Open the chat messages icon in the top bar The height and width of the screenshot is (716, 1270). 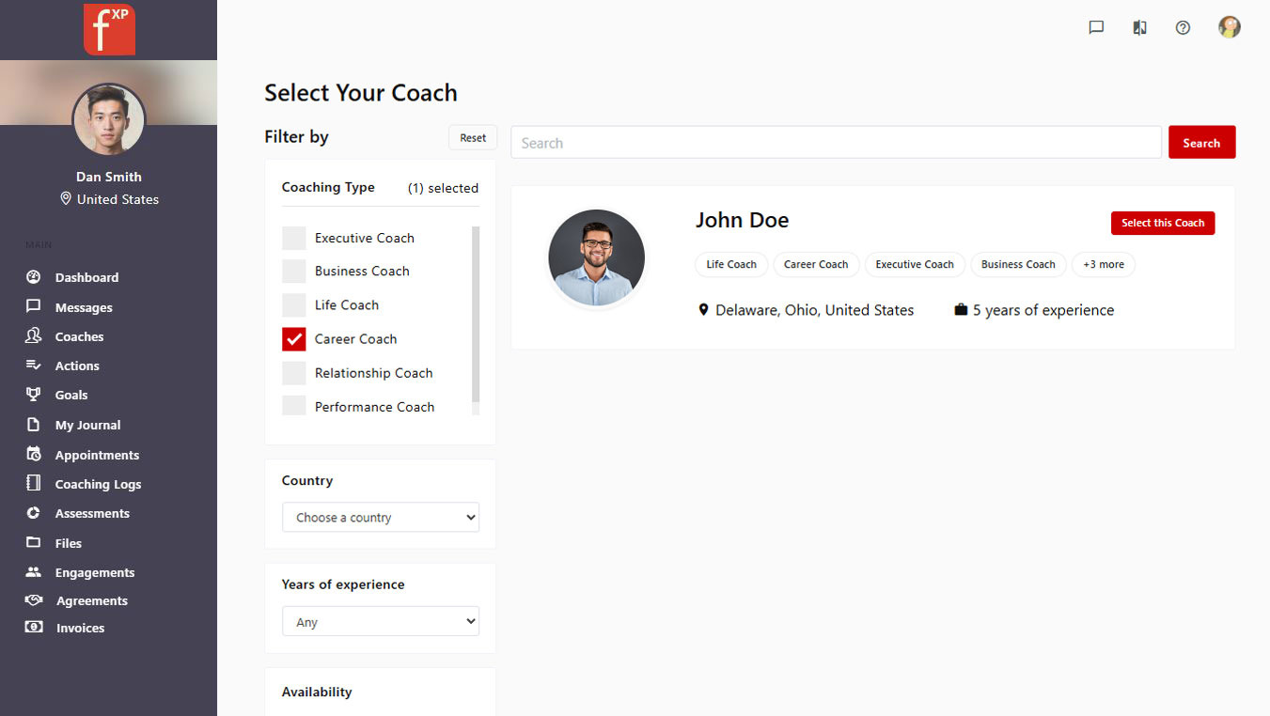(x=1096, y=27)
